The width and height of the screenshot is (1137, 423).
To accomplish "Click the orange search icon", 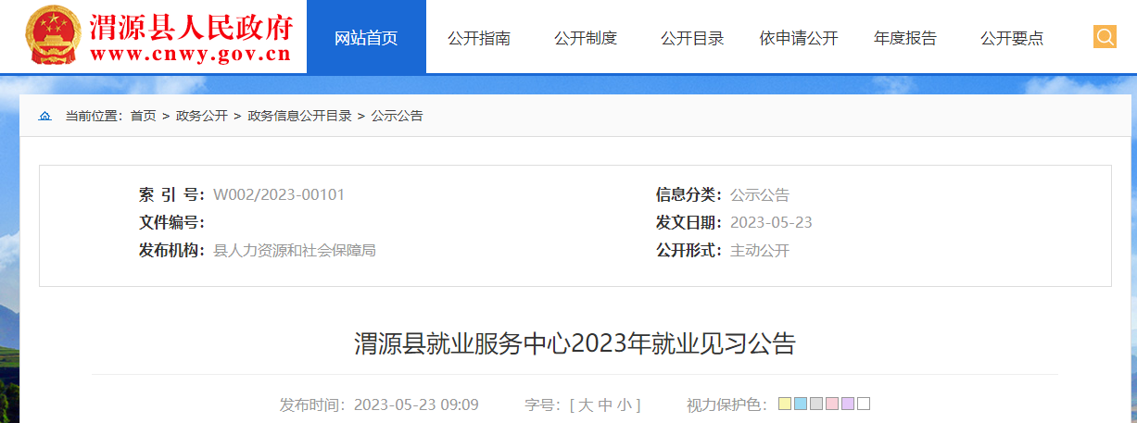I will pyautogui.click(x=1105, y=37).
